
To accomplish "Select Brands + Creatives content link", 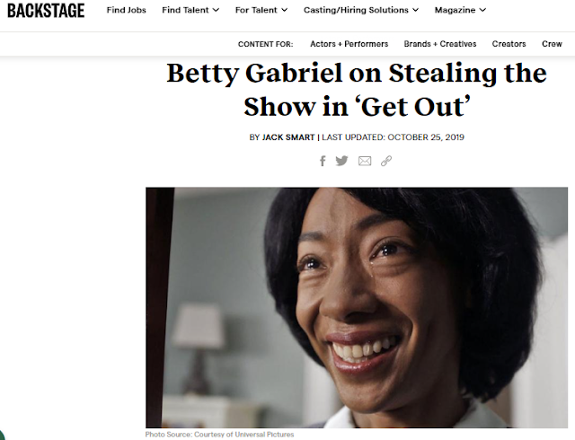I will [x=440, y=44].
